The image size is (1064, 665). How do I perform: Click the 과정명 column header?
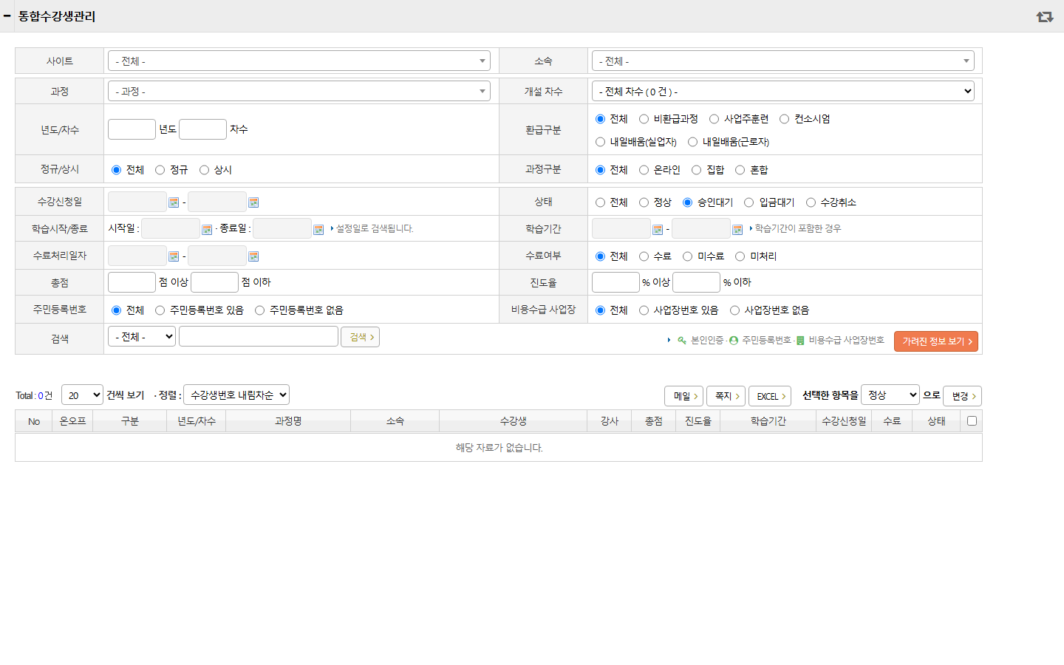pyautogui.click(x=288, y=421)
